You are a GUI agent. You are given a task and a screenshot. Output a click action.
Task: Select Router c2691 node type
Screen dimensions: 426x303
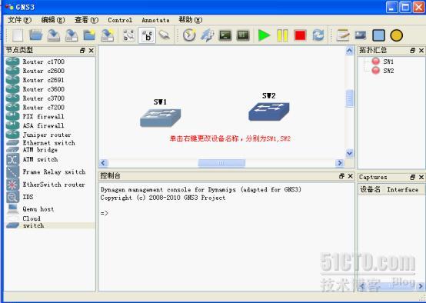(x=50, y=80)
